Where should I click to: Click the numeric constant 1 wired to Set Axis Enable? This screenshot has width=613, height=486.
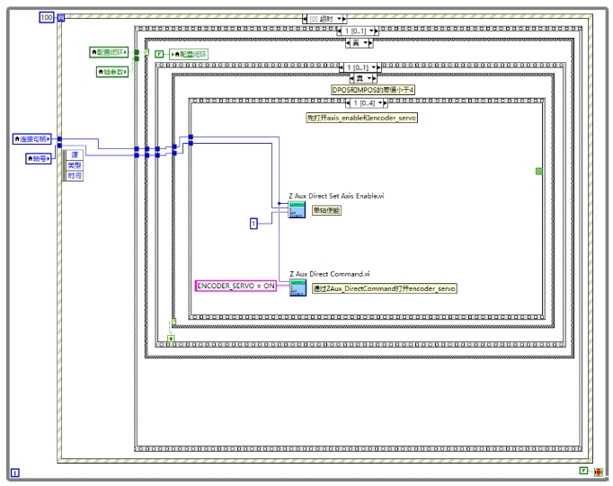[x=253, y=224]
